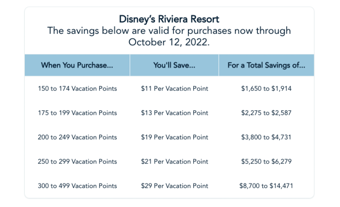Select the You'll Save column header
This screenshot has width=340, height=207.
[x=174, y=65]
